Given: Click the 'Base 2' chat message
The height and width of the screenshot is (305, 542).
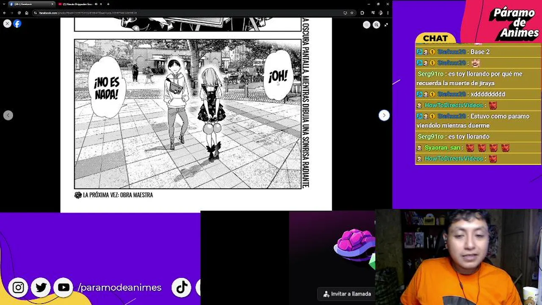Looking at the screenshot, I should click(478, 52).
